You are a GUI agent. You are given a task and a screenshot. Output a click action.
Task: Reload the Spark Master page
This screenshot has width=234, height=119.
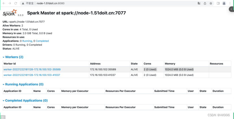click(x=16, y=3)
